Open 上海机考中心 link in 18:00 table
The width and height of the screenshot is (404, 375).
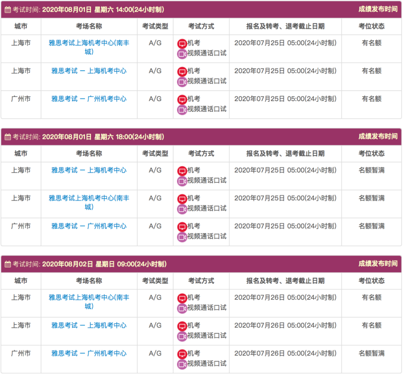(x=89, y=170)
